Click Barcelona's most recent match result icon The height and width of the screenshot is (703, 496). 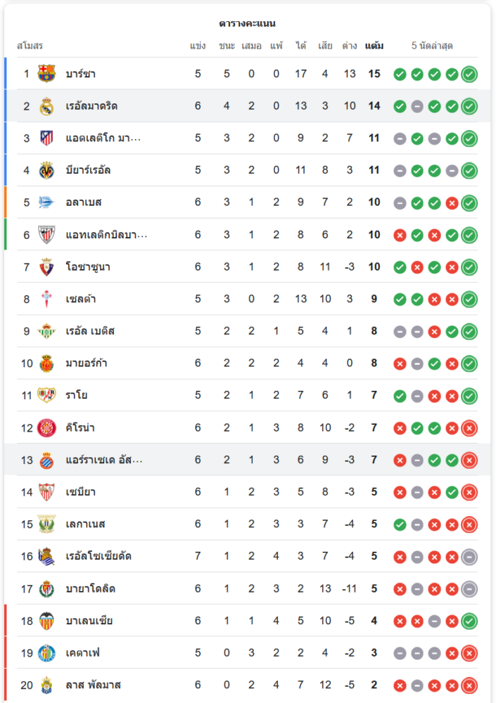pos(469,74)
